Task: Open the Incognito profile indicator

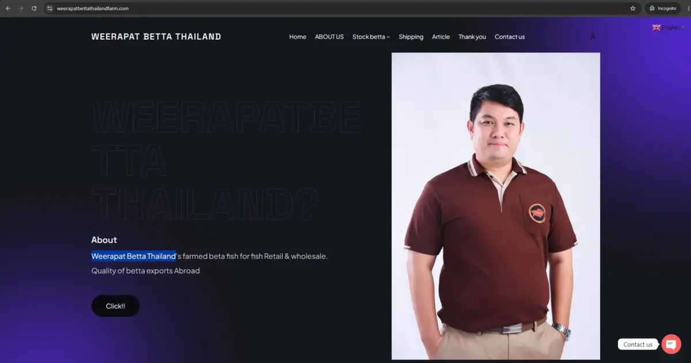Action: pos(662,9)
